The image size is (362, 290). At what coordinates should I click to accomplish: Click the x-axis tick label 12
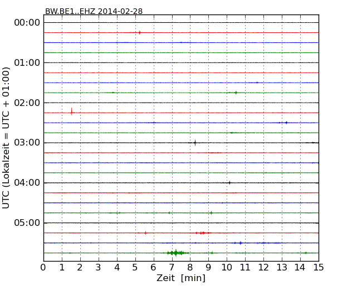pos(263,268)
